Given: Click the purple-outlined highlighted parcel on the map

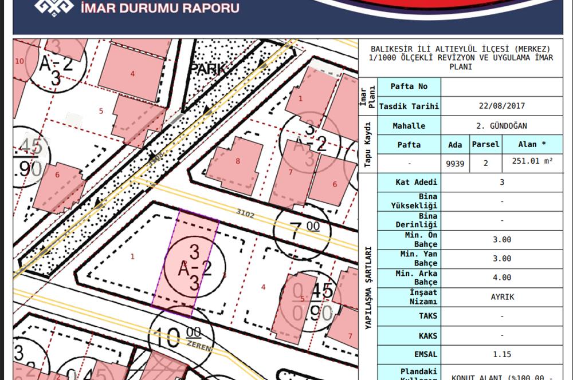Looking at the screenshot, I should (185, 264).
